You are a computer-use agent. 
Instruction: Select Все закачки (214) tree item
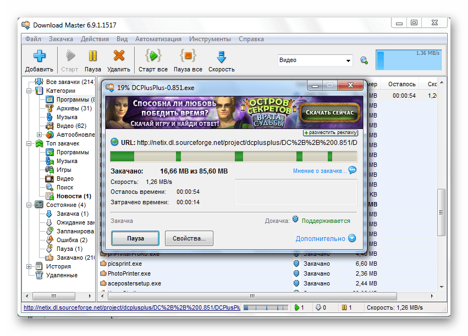click(70, 82)
